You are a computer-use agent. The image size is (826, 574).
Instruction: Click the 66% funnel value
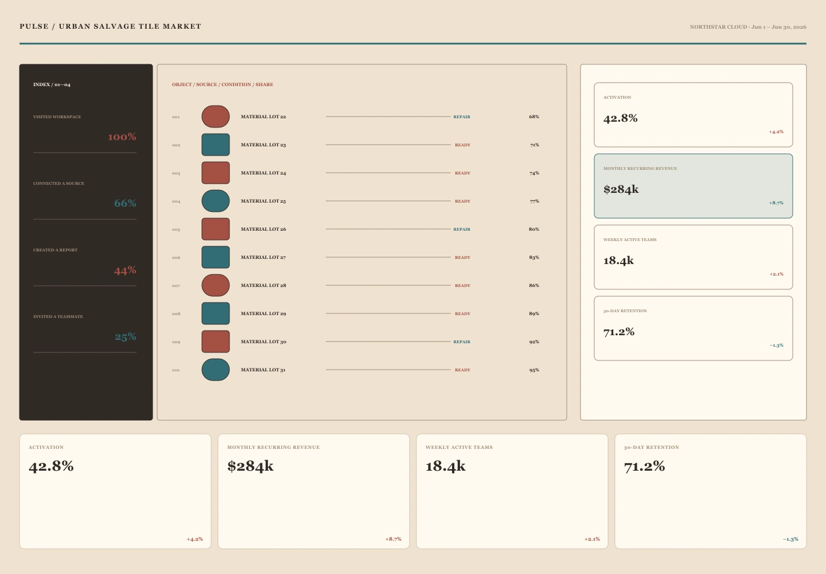coord(125,203)
